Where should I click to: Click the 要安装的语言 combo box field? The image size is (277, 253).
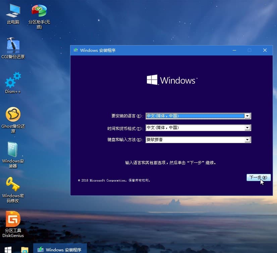click(x=198, y=116)
